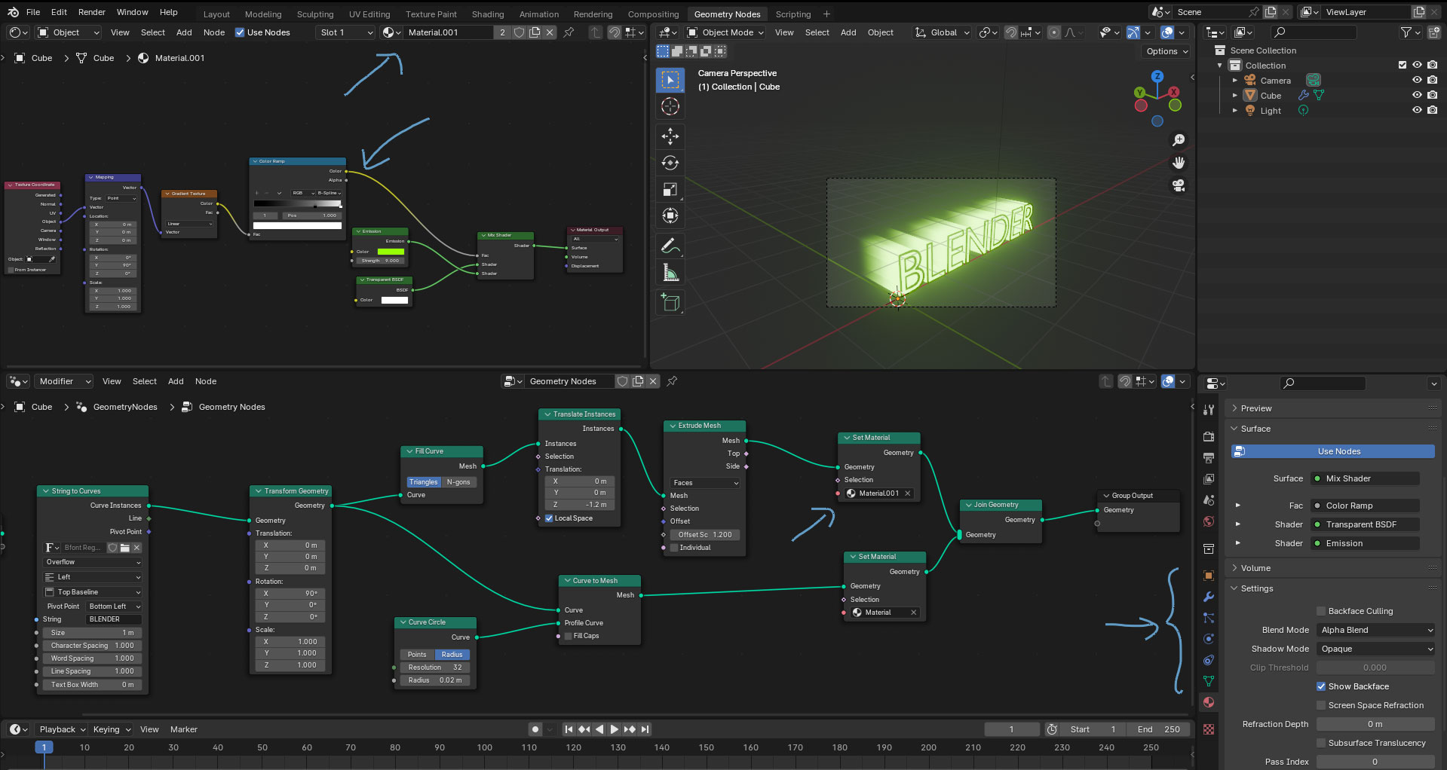This screenshot has height=770, width=1447.
Task: Open the Blend Mode dropdown
Action: tap(1375, 630)
